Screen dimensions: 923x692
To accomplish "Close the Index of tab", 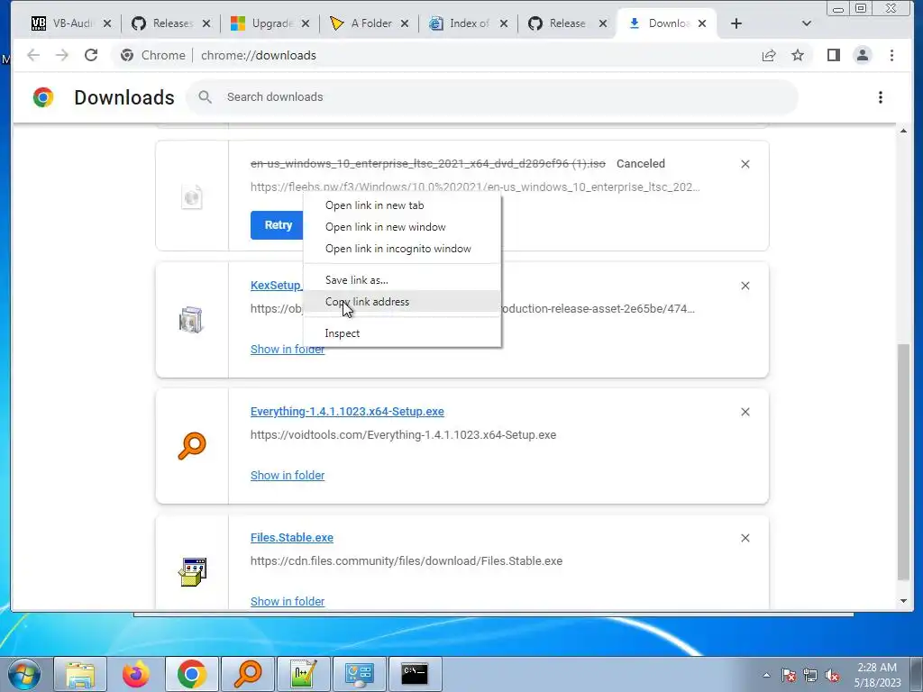I will pyautogui.click(x=504, y=23).
